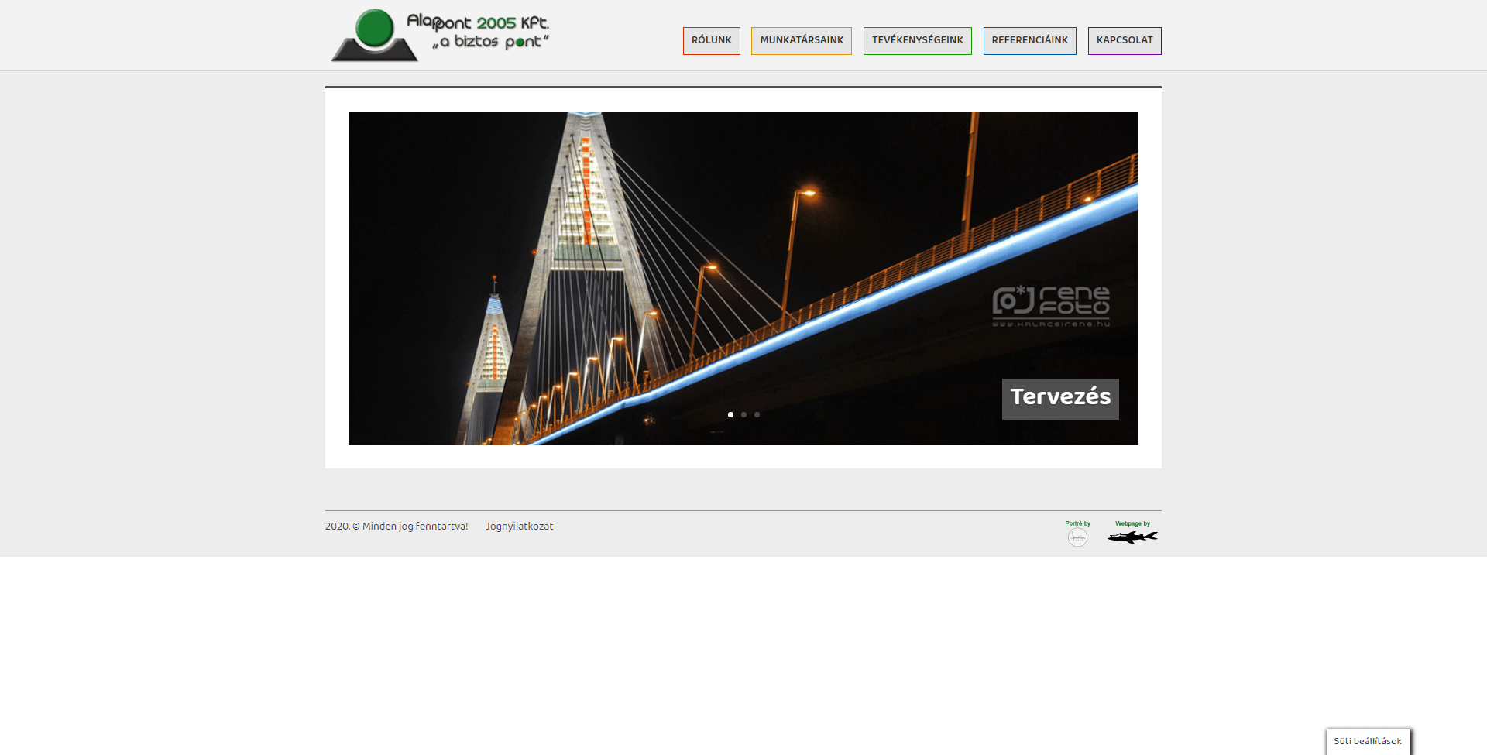Select the first slider dot
Screen dimensions: 1487x755
[730, 414]
